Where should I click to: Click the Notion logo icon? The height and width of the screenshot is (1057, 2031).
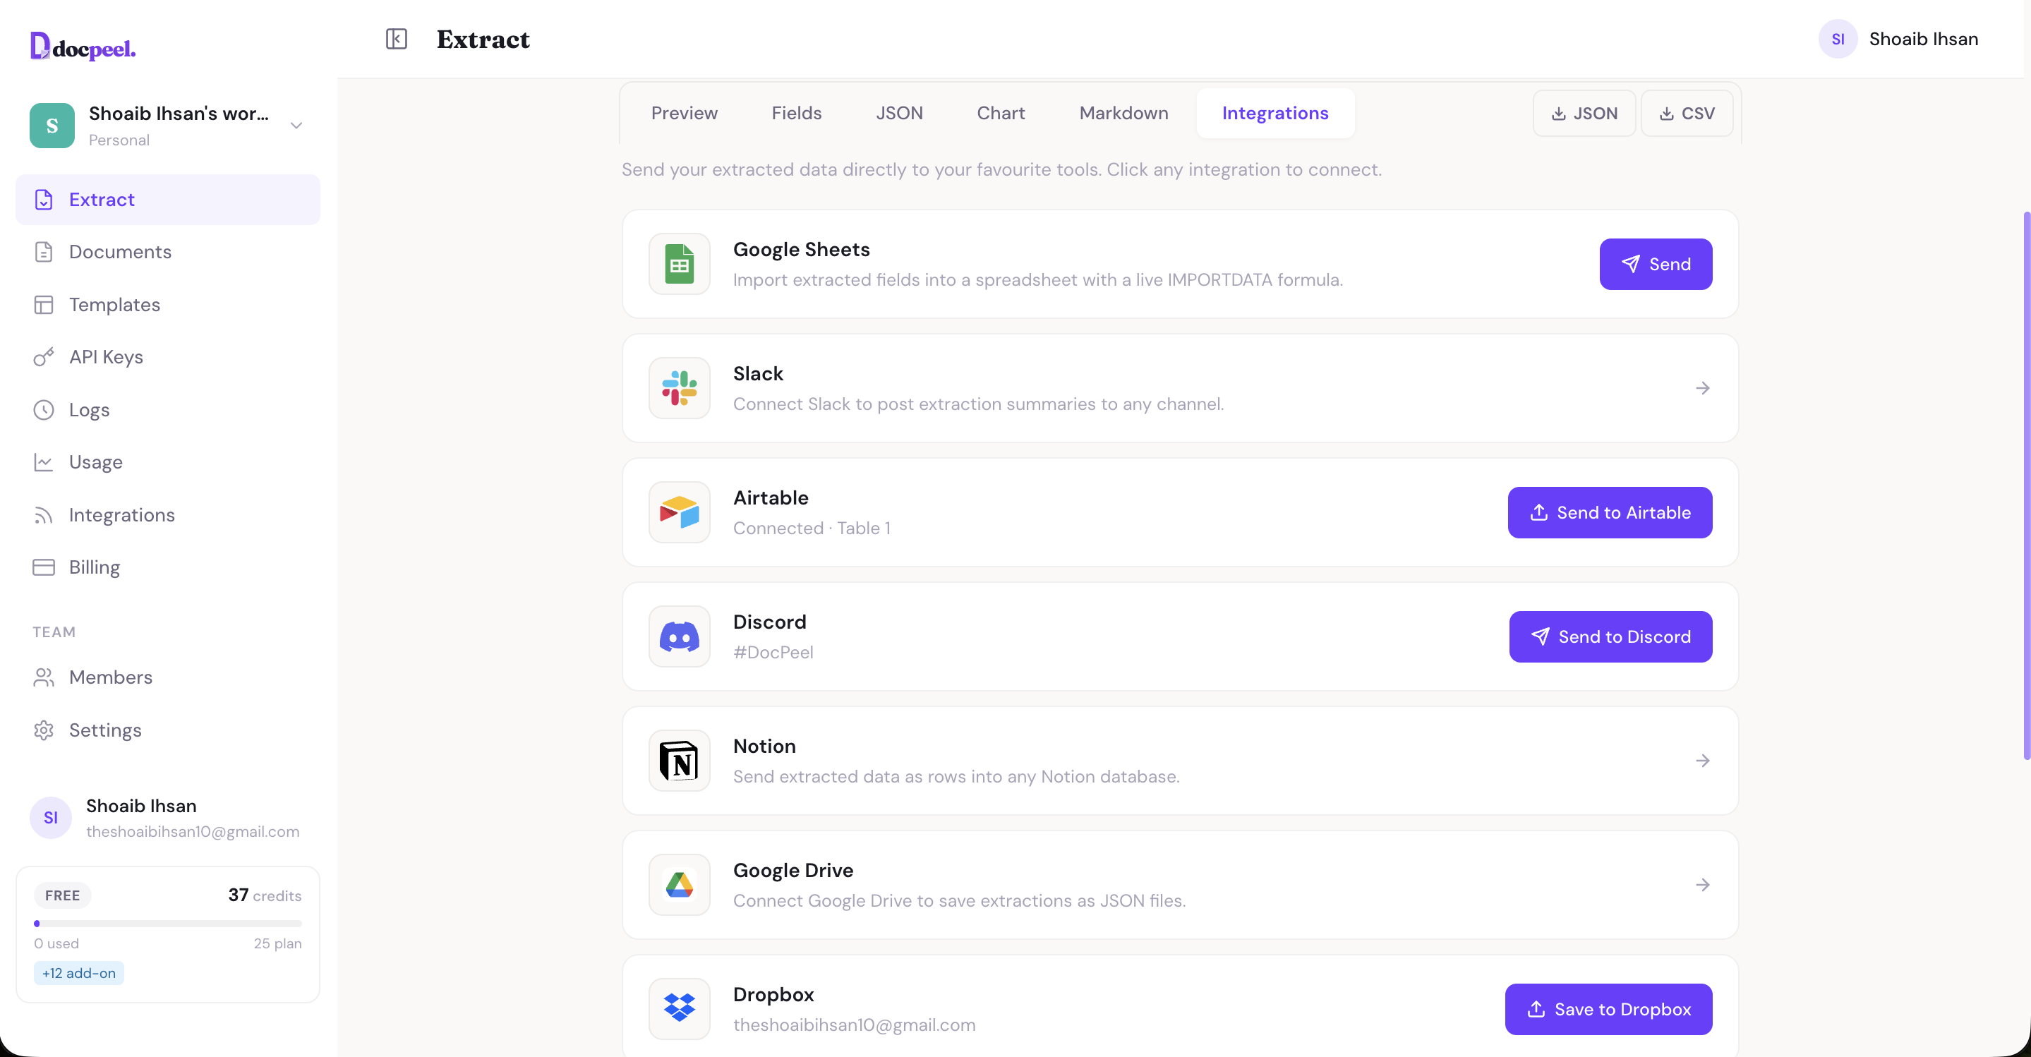[x=680, y=761]
